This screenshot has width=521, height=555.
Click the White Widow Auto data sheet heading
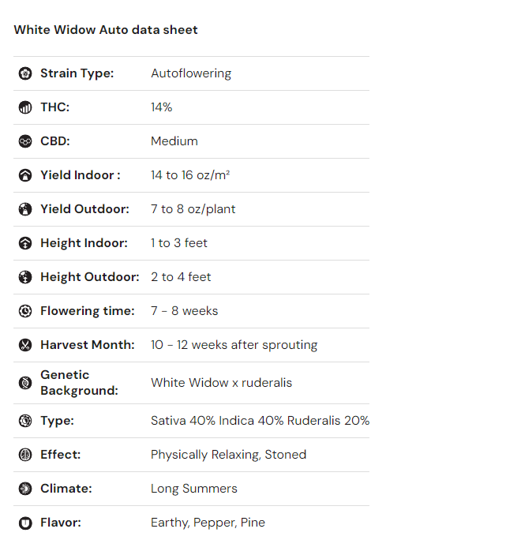pos(106,30)
